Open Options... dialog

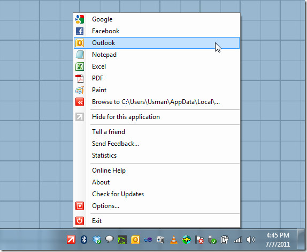coord(157,206)
